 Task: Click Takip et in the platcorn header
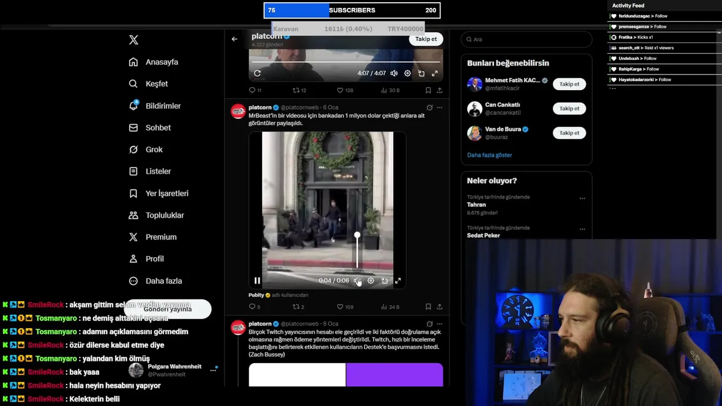(426, 39)
